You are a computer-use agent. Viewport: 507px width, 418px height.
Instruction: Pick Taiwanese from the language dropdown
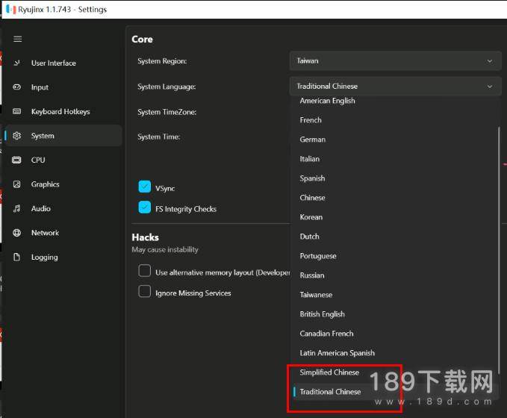[x=394, y=295]
